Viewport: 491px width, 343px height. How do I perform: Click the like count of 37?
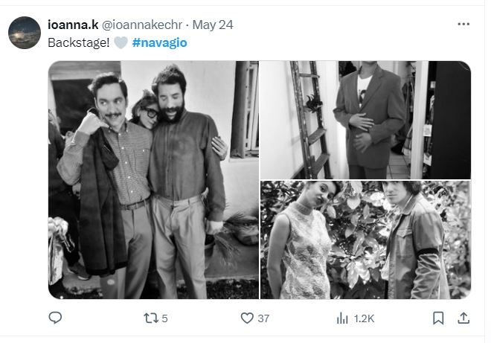tap(263, 318)
